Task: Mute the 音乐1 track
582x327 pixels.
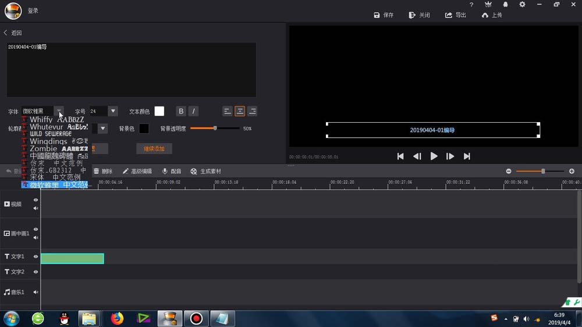Action: (x=36, y=292)
